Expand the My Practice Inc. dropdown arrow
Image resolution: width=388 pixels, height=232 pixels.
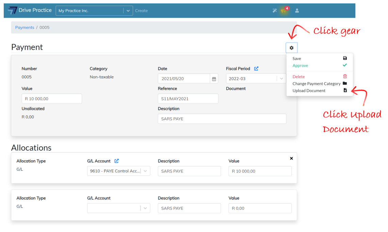tap(128, 11)
